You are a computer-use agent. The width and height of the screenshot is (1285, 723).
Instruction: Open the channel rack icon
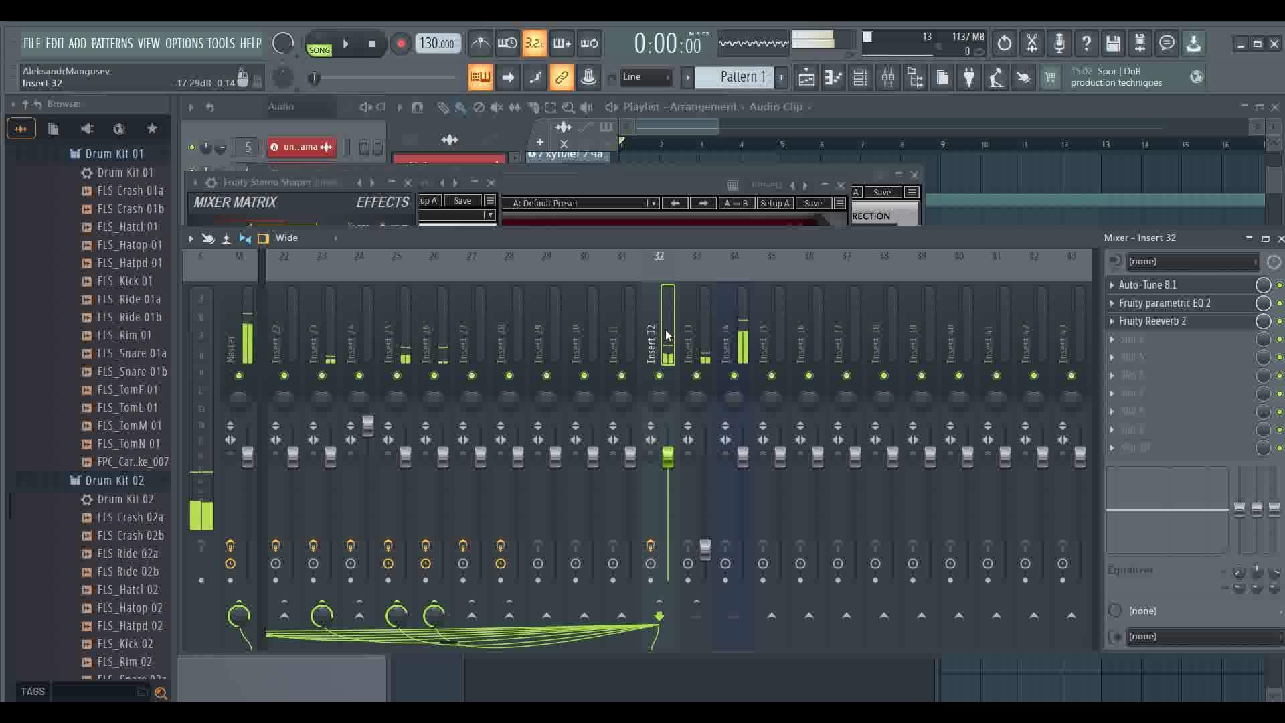point(861,78)
